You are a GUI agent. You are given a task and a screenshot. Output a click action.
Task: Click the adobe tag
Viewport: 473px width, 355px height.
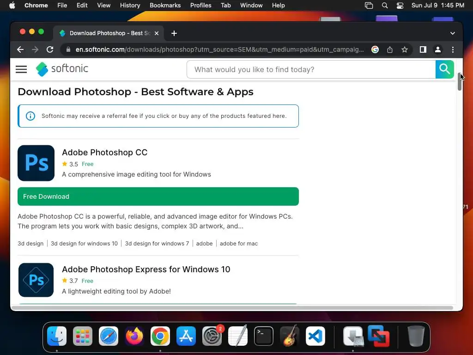pyautogui.click(x=204, y=243)
